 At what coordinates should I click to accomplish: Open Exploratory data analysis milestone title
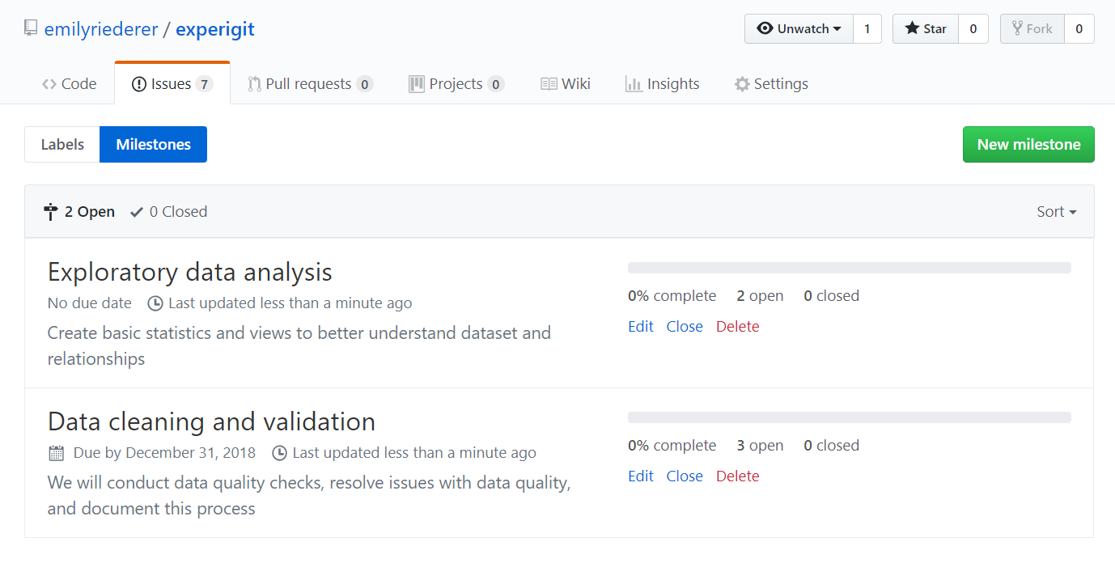click(x=190, y=272)
